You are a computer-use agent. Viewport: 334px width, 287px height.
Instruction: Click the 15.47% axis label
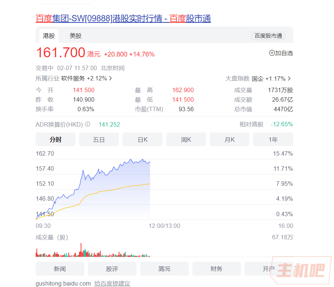[283, 153]
